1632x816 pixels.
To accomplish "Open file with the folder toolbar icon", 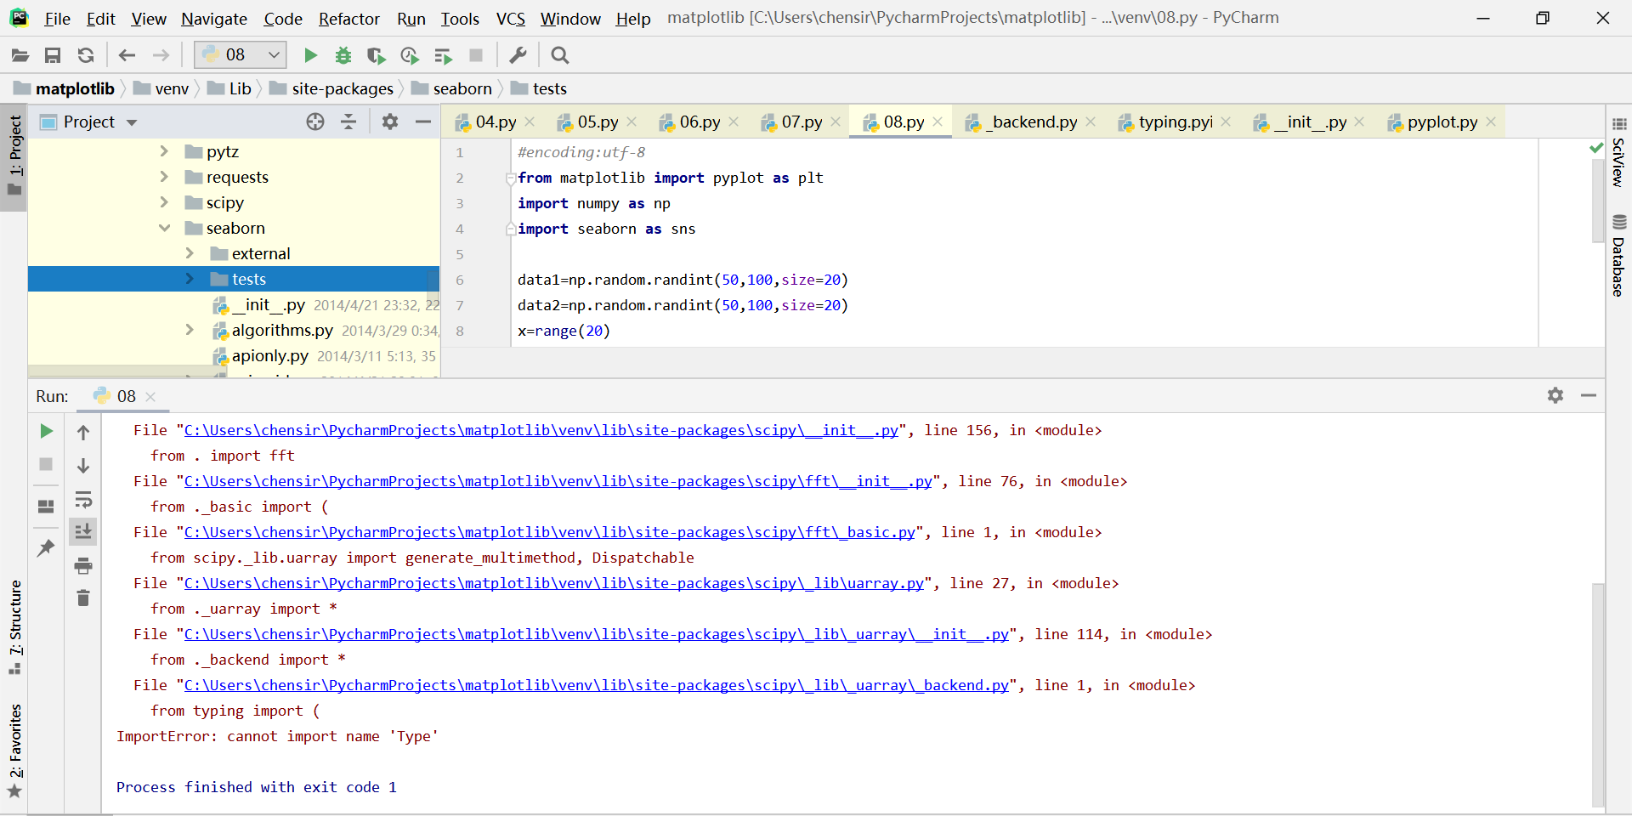I will point(20,55).
